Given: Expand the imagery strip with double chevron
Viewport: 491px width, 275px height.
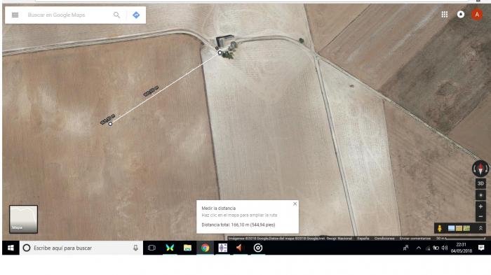Looking at the screenshot, I should coord(480,228).
